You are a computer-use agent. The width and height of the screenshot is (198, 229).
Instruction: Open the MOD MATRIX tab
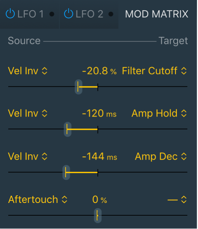(x=156, y=14)
